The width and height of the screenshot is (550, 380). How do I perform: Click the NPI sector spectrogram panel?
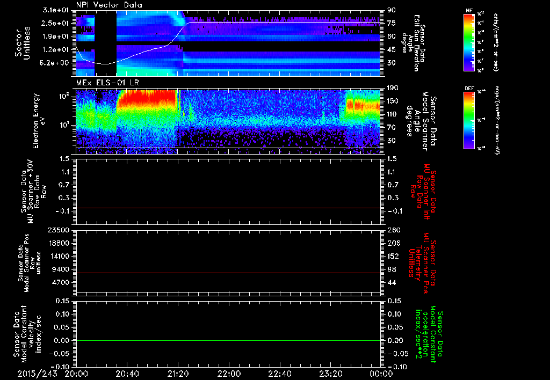click(228, 43)
